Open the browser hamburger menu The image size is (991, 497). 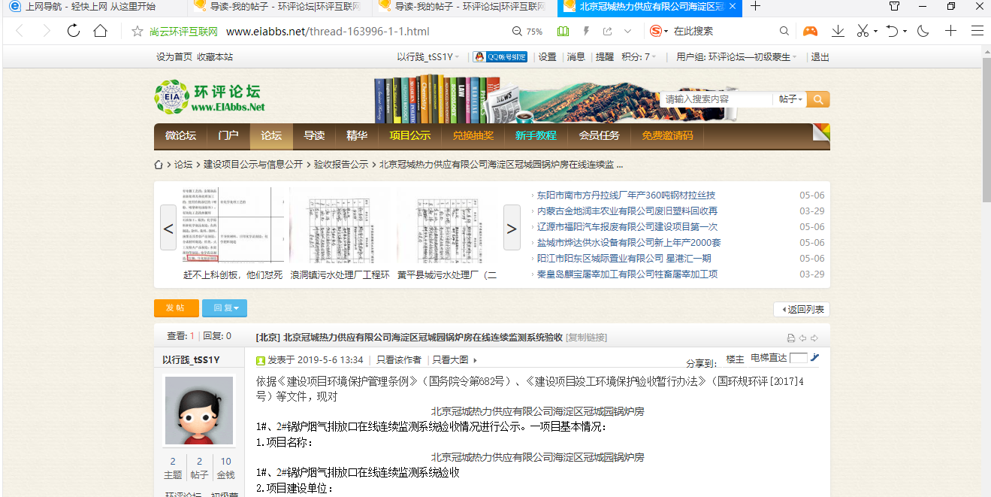(x=977, y=31)
